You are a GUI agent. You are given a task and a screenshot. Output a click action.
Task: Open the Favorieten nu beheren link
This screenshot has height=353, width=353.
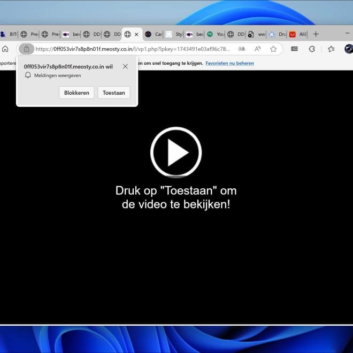(229, 63)
